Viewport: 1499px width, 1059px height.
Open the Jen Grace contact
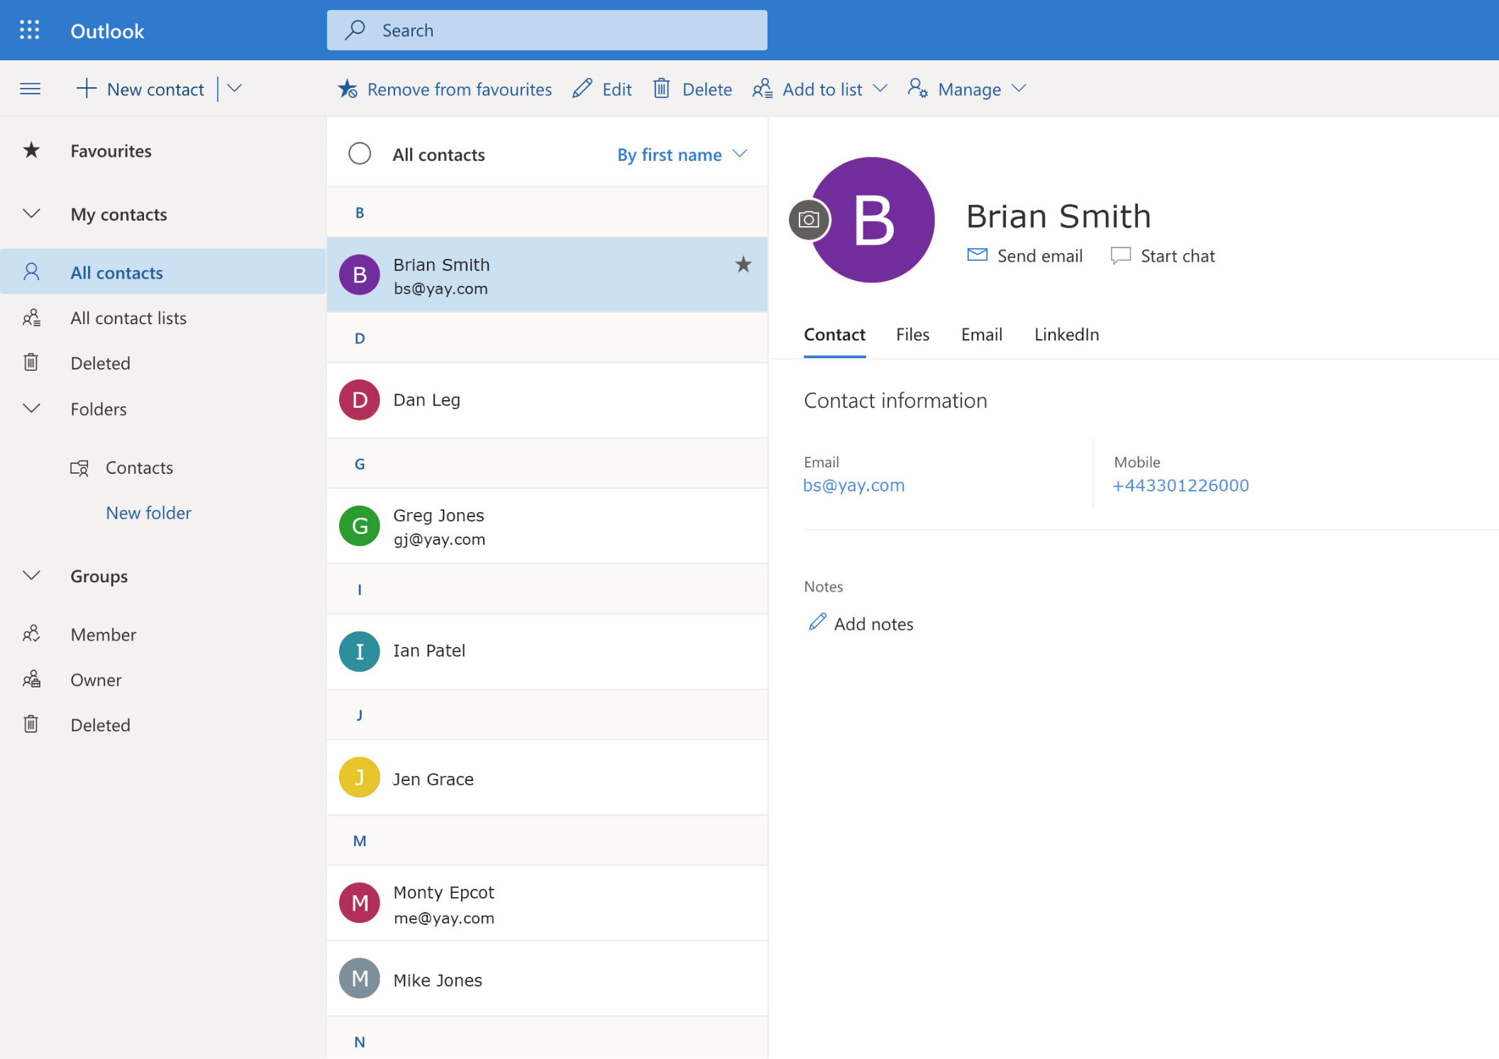[x=547, y=777]
